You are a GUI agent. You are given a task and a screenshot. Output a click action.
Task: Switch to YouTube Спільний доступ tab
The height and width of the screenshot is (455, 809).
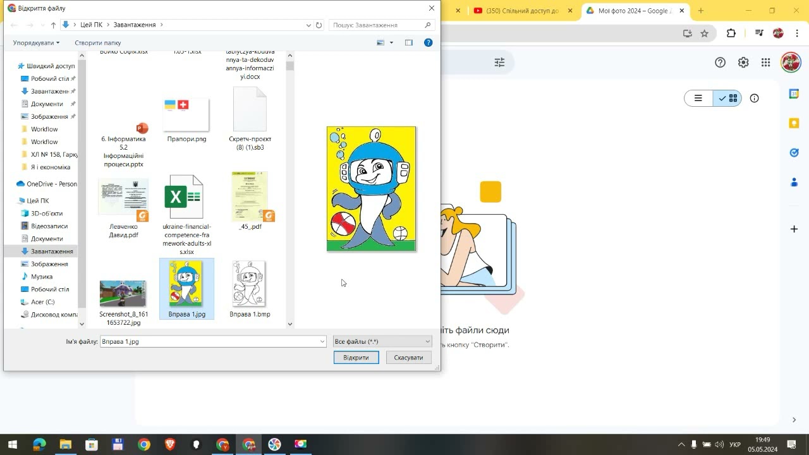pos(523,11)
